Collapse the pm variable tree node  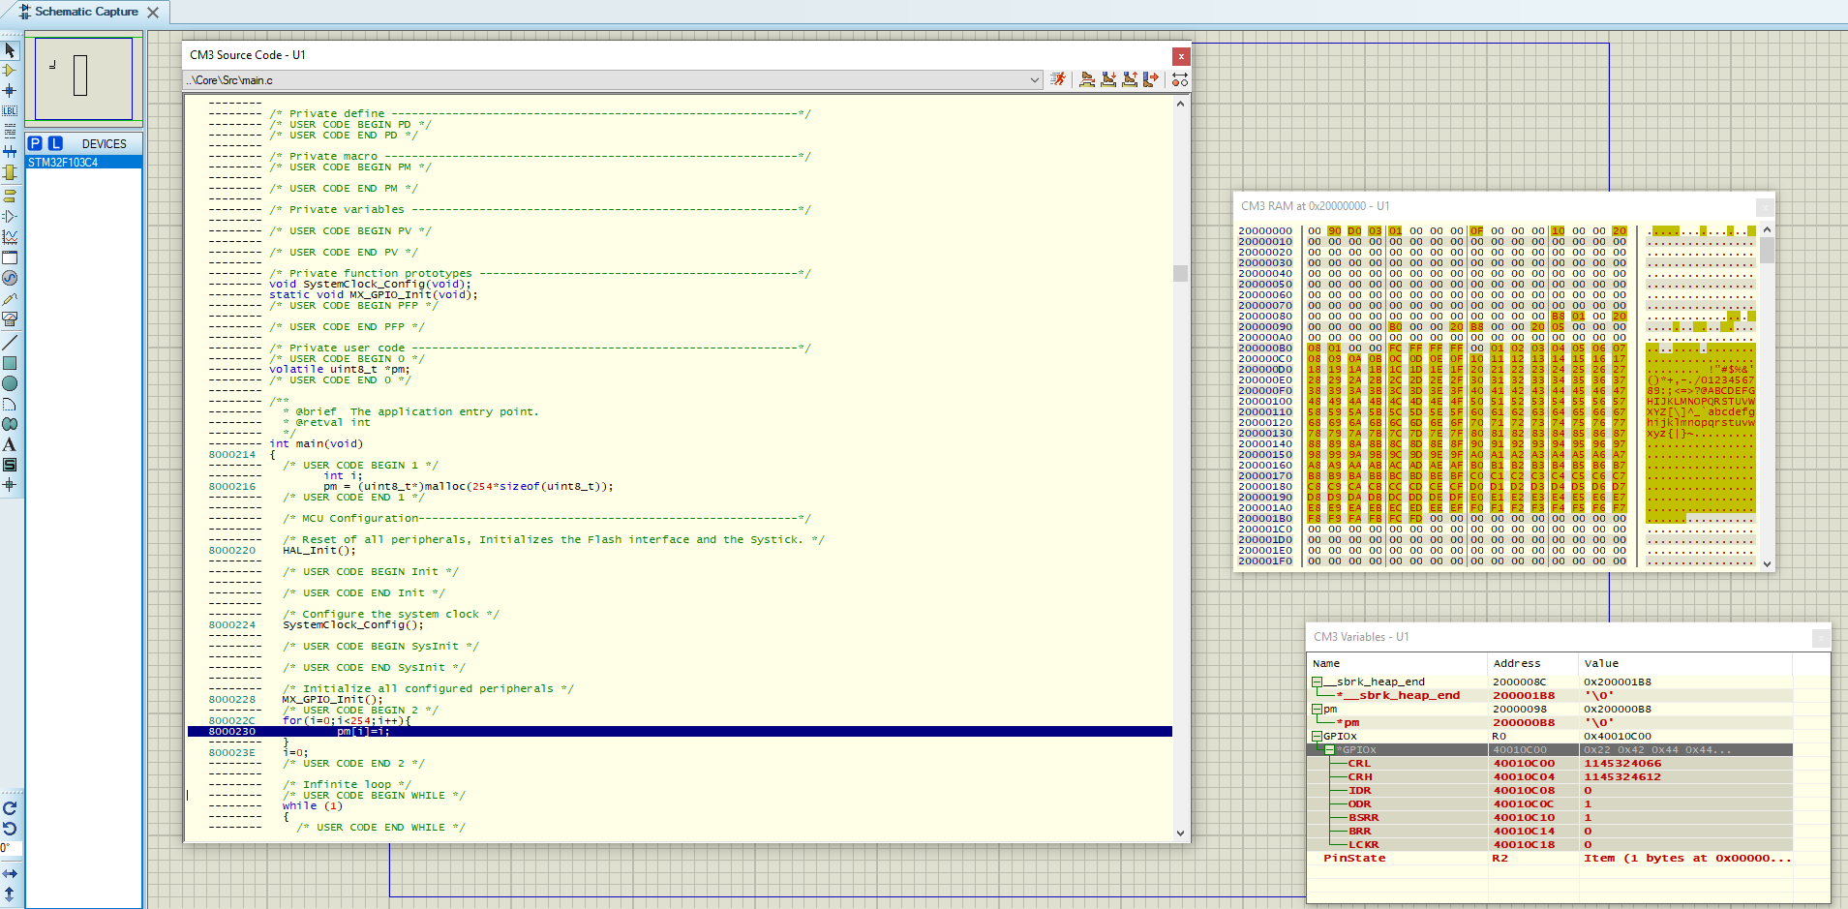pos(1317,710)
